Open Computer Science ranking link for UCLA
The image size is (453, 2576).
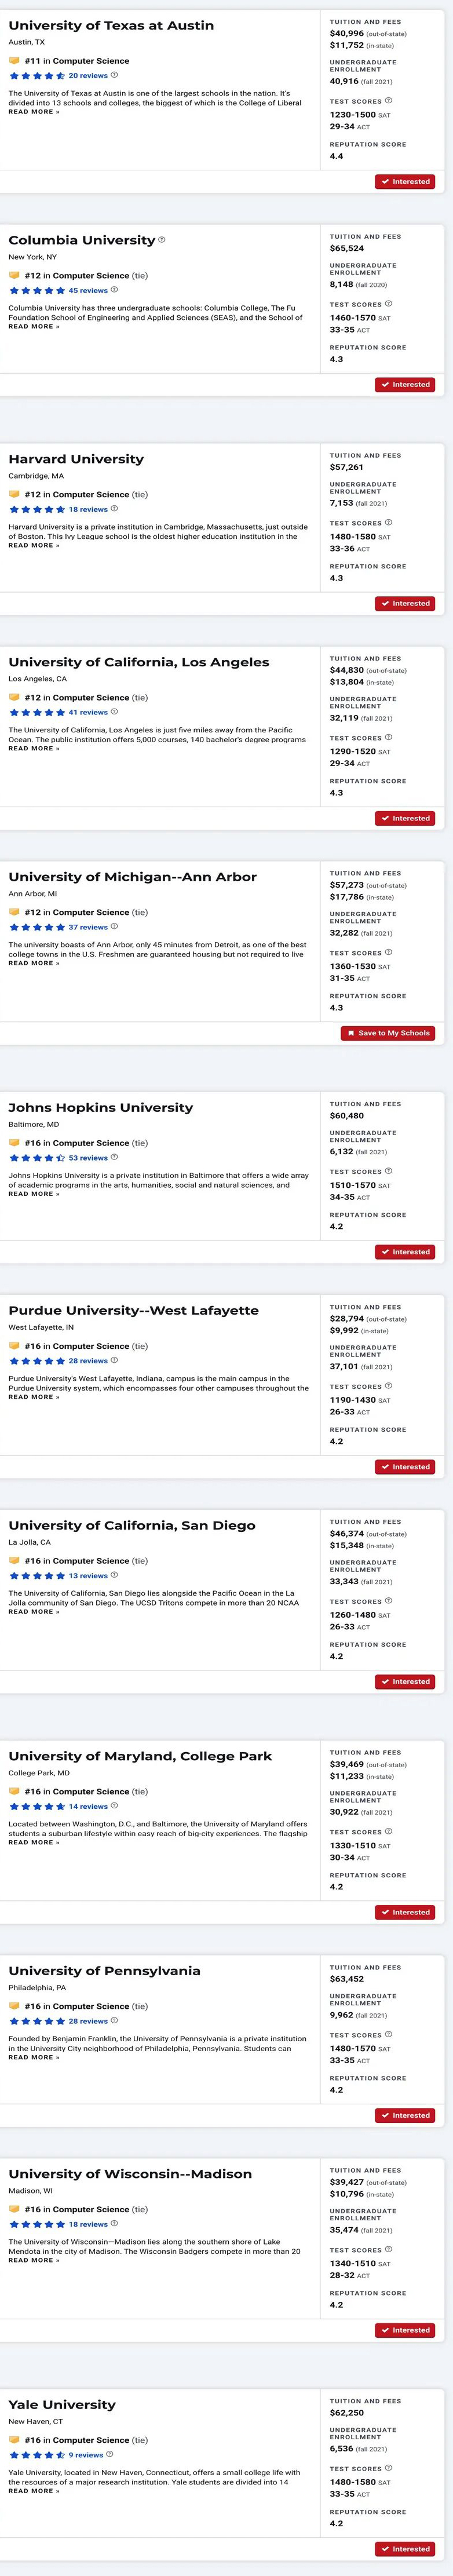coord(91,698)
